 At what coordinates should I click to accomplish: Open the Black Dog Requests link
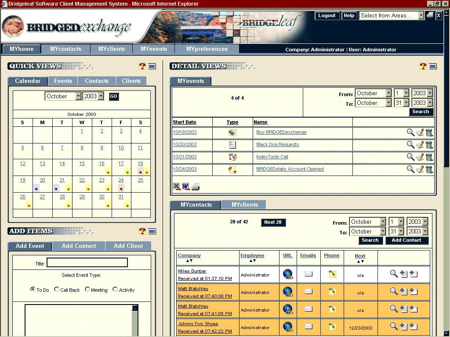(x=278, y=144)
